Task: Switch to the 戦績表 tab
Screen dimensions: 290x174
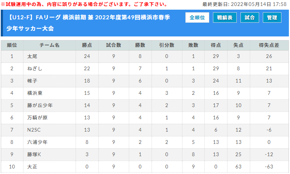Action: pyautogui.click(x=225, y=17)
